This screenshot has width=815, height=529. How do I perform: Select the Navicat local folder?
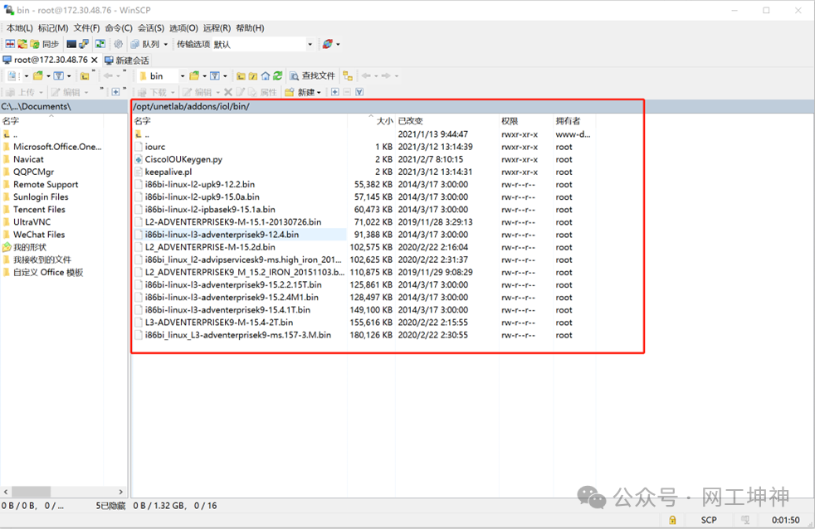28,159
